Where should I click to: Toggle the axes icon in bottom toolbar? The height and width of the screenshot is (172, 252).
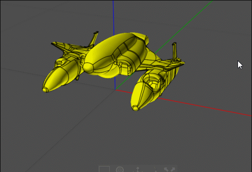click(138, 169)
